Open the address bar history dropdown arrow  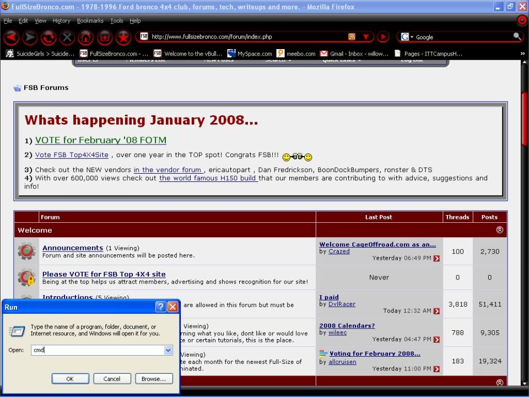pos(366,37)
